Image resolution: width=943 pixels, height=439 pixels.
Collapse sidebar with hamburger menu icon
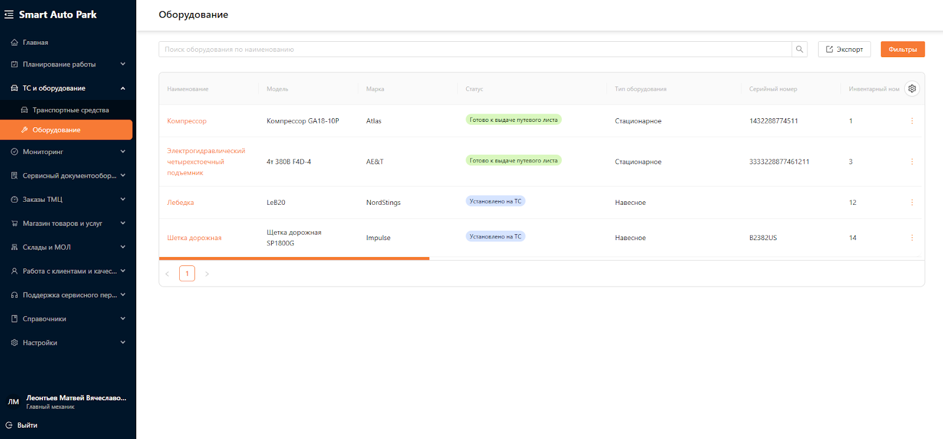(9, 15)
